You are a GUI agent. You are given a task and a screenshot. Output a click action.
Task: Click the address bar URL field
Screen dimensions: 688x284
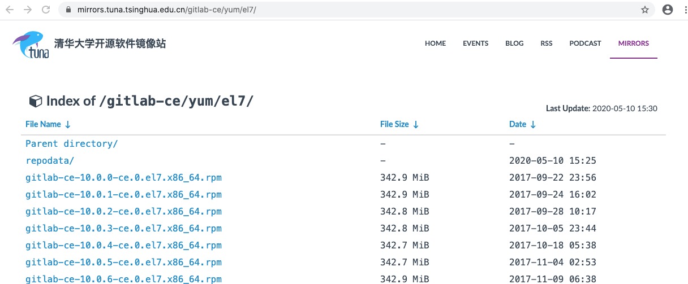click(x=356, y=10)
